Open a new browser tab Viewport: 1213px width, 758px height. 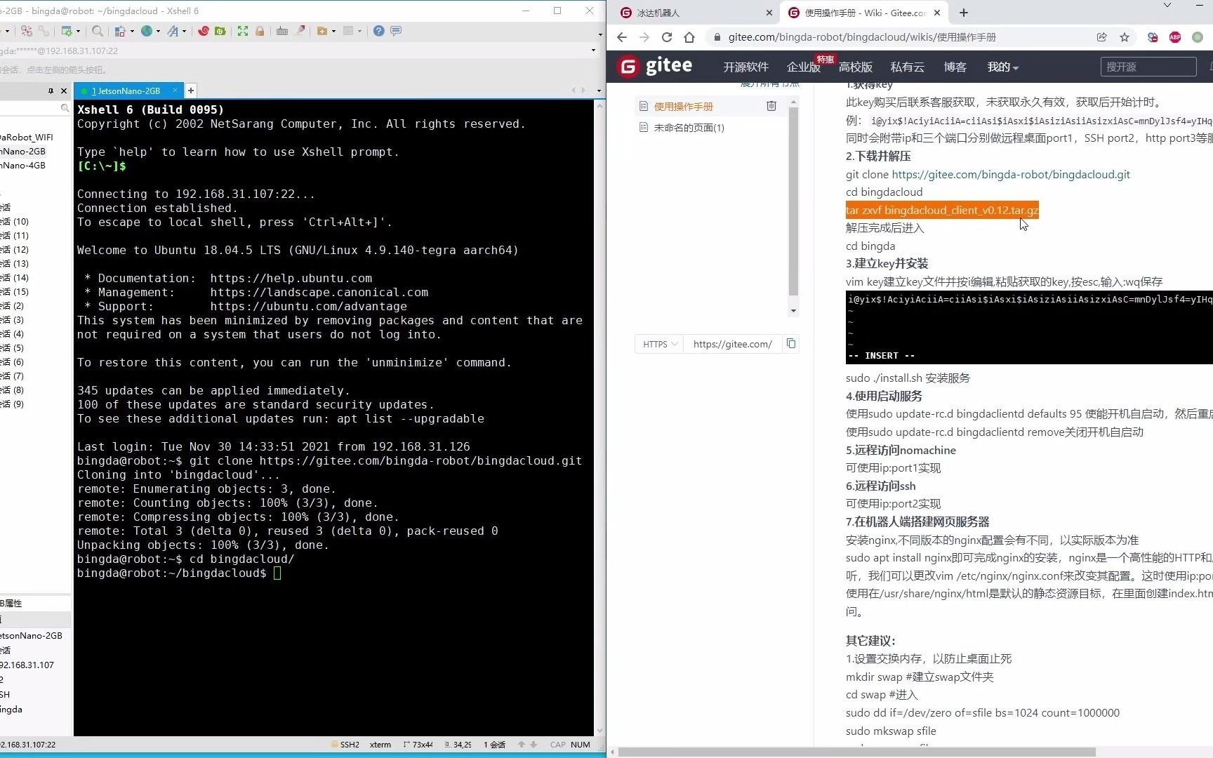pos(964,13)
